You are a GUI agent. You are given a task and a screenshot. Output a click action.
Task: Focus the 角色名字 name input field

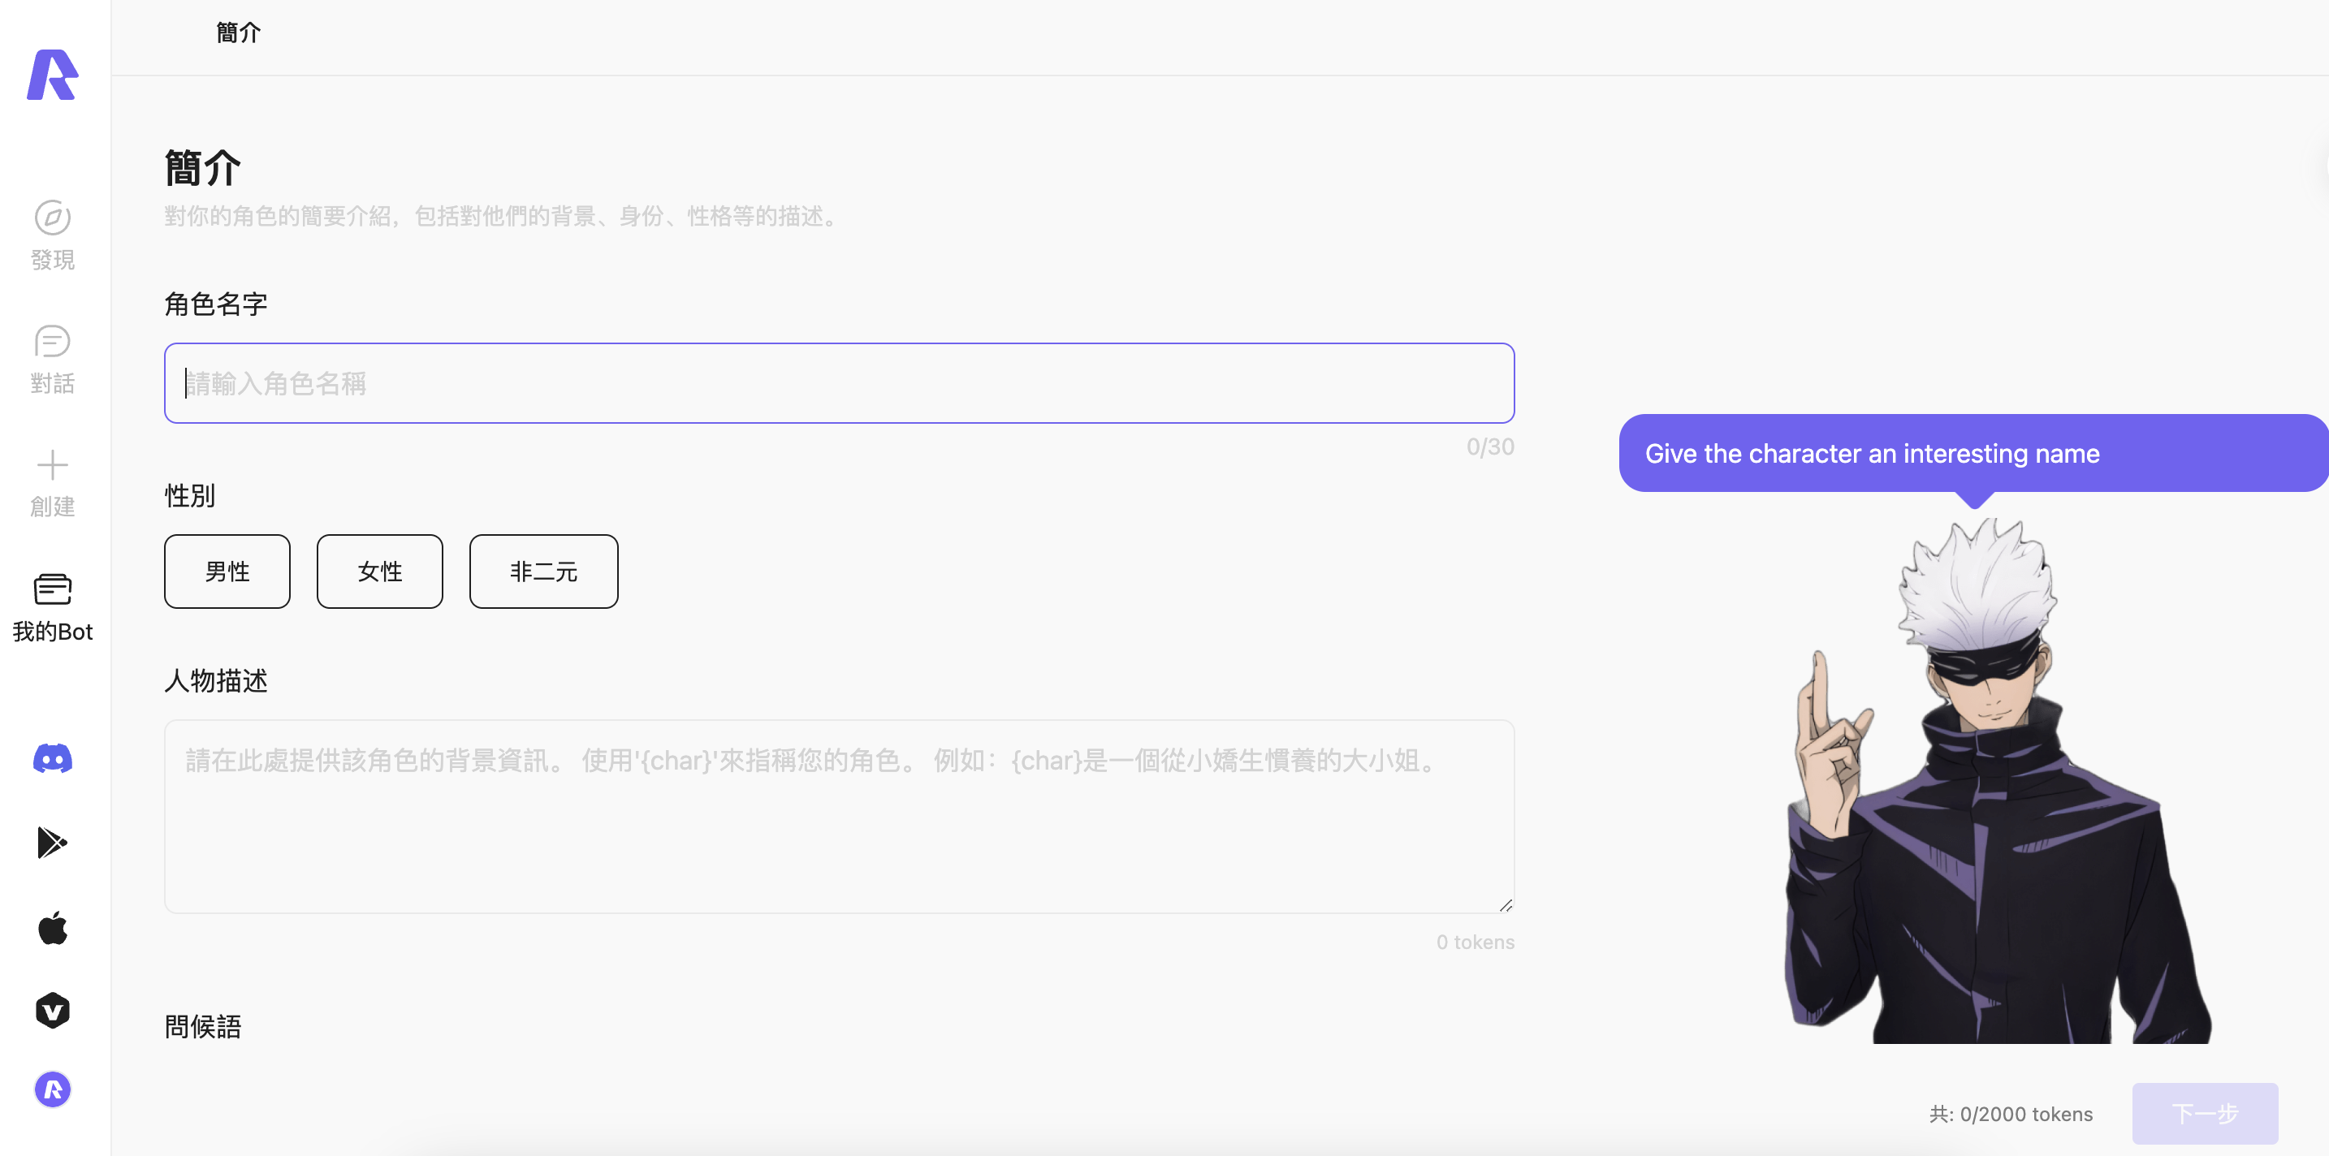click(x=838, y=383)
